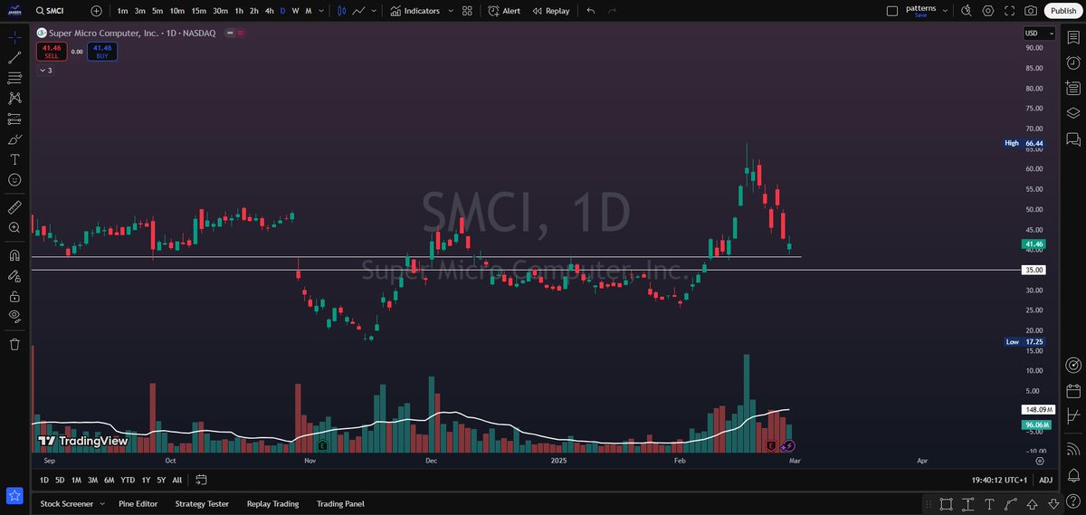Click the red SELL 41.46 button
1086x515 pixels.
click(x=51, y=51)
